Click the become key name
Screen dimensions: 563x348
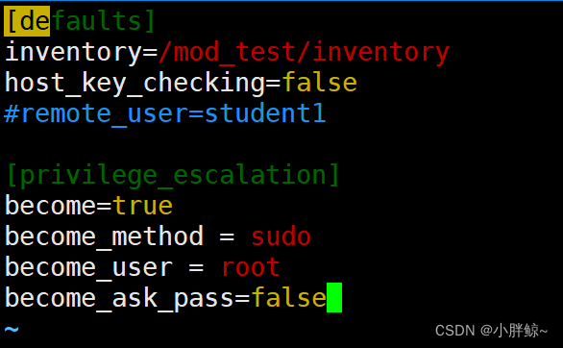(50, 206)
